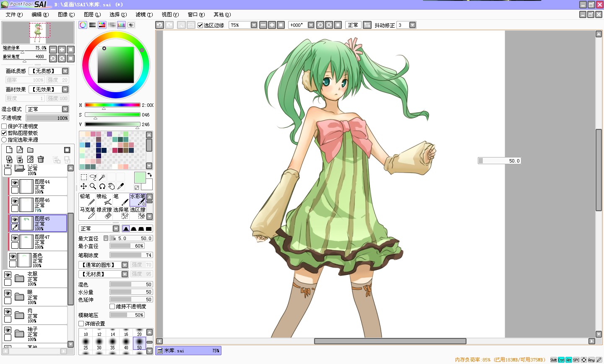604x364 pixels.
Task: Open the 视图 menu
Action: (x=170, y=15)
